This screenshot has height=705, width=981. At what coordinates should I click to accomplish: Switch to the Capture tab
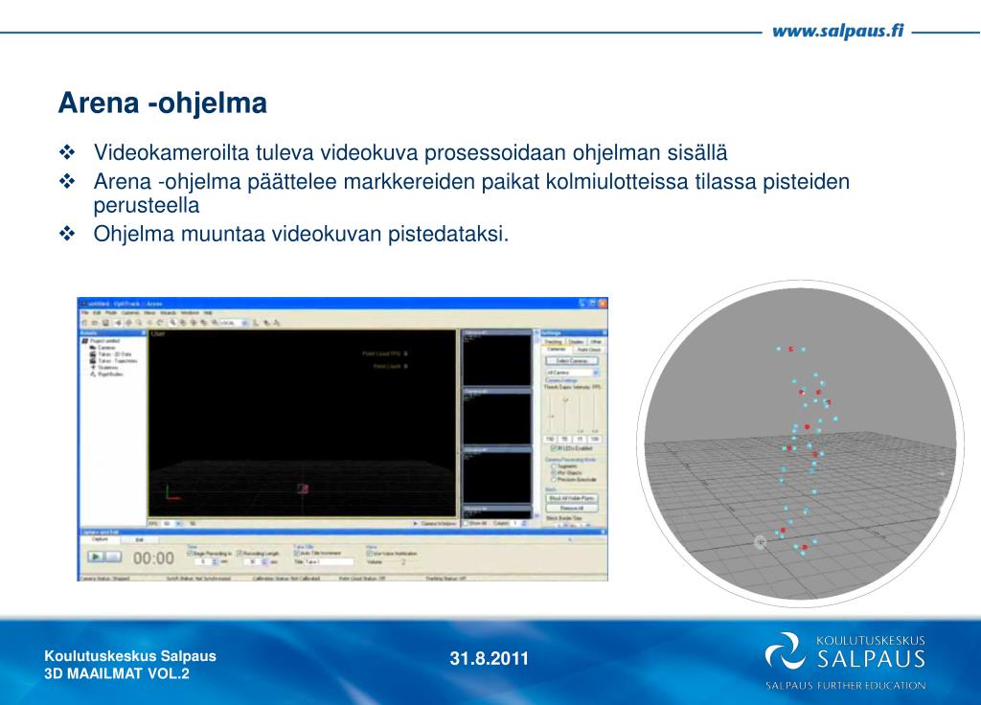100,539
